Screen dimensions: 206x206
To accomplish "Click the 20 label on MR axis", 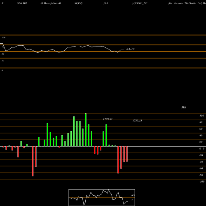I will coord(201,142).
